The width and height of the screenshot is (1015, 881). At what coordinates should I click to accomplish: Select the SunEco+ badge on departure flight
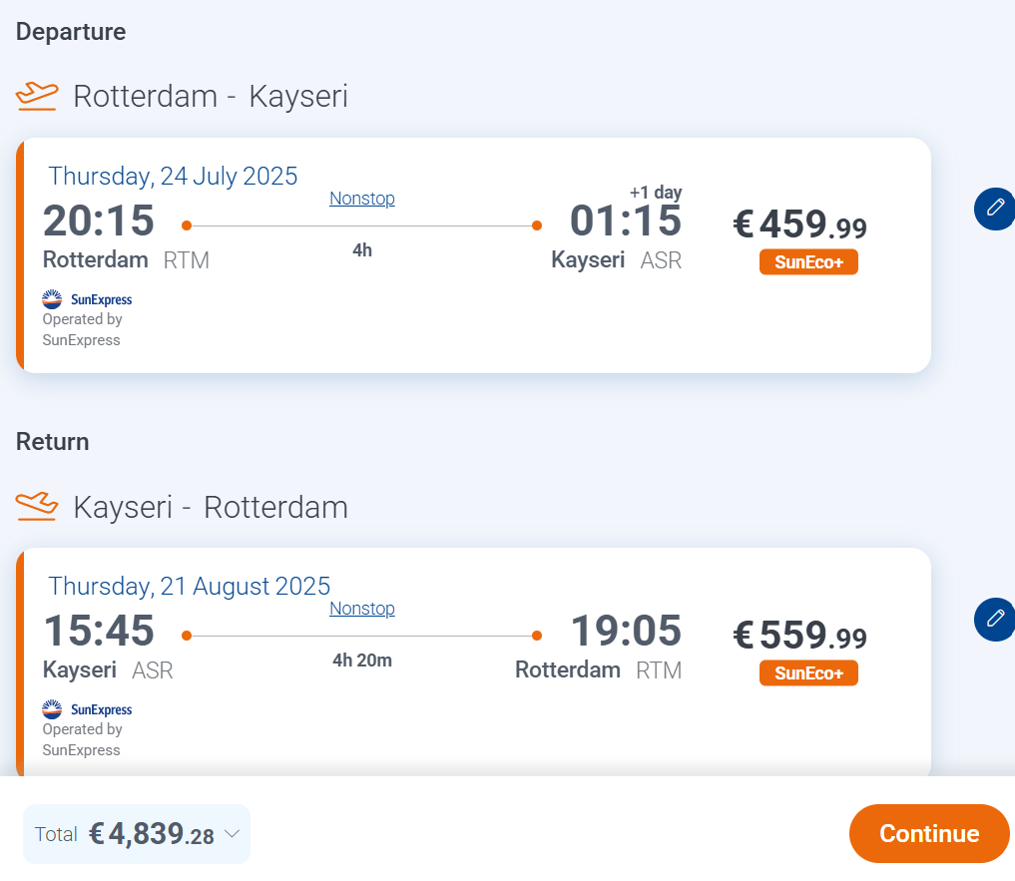tap(808, 262)
